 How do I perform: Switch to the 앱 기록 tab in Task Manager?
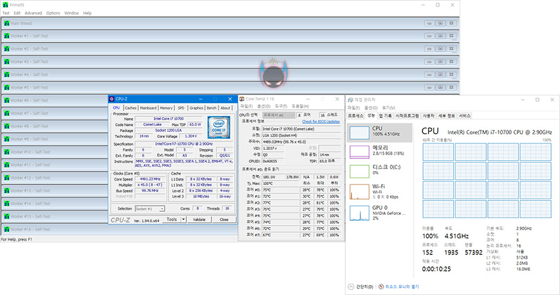(x=386, y=116)
